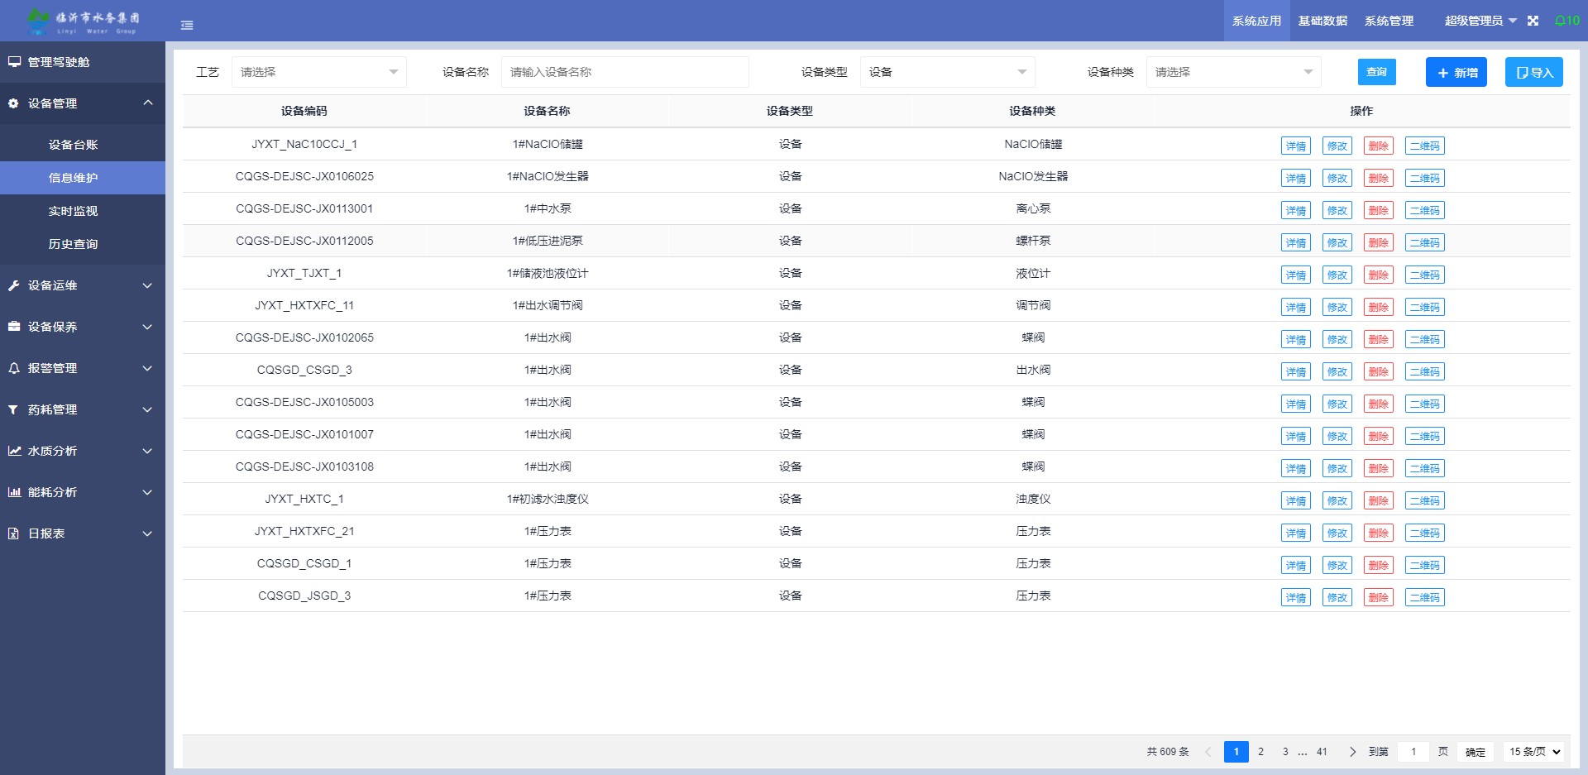Image resolution: width=1588 pixels, height=775 pixels.
Task: Collapse the 设备管理 menu chevron
Action: (148, 103)
